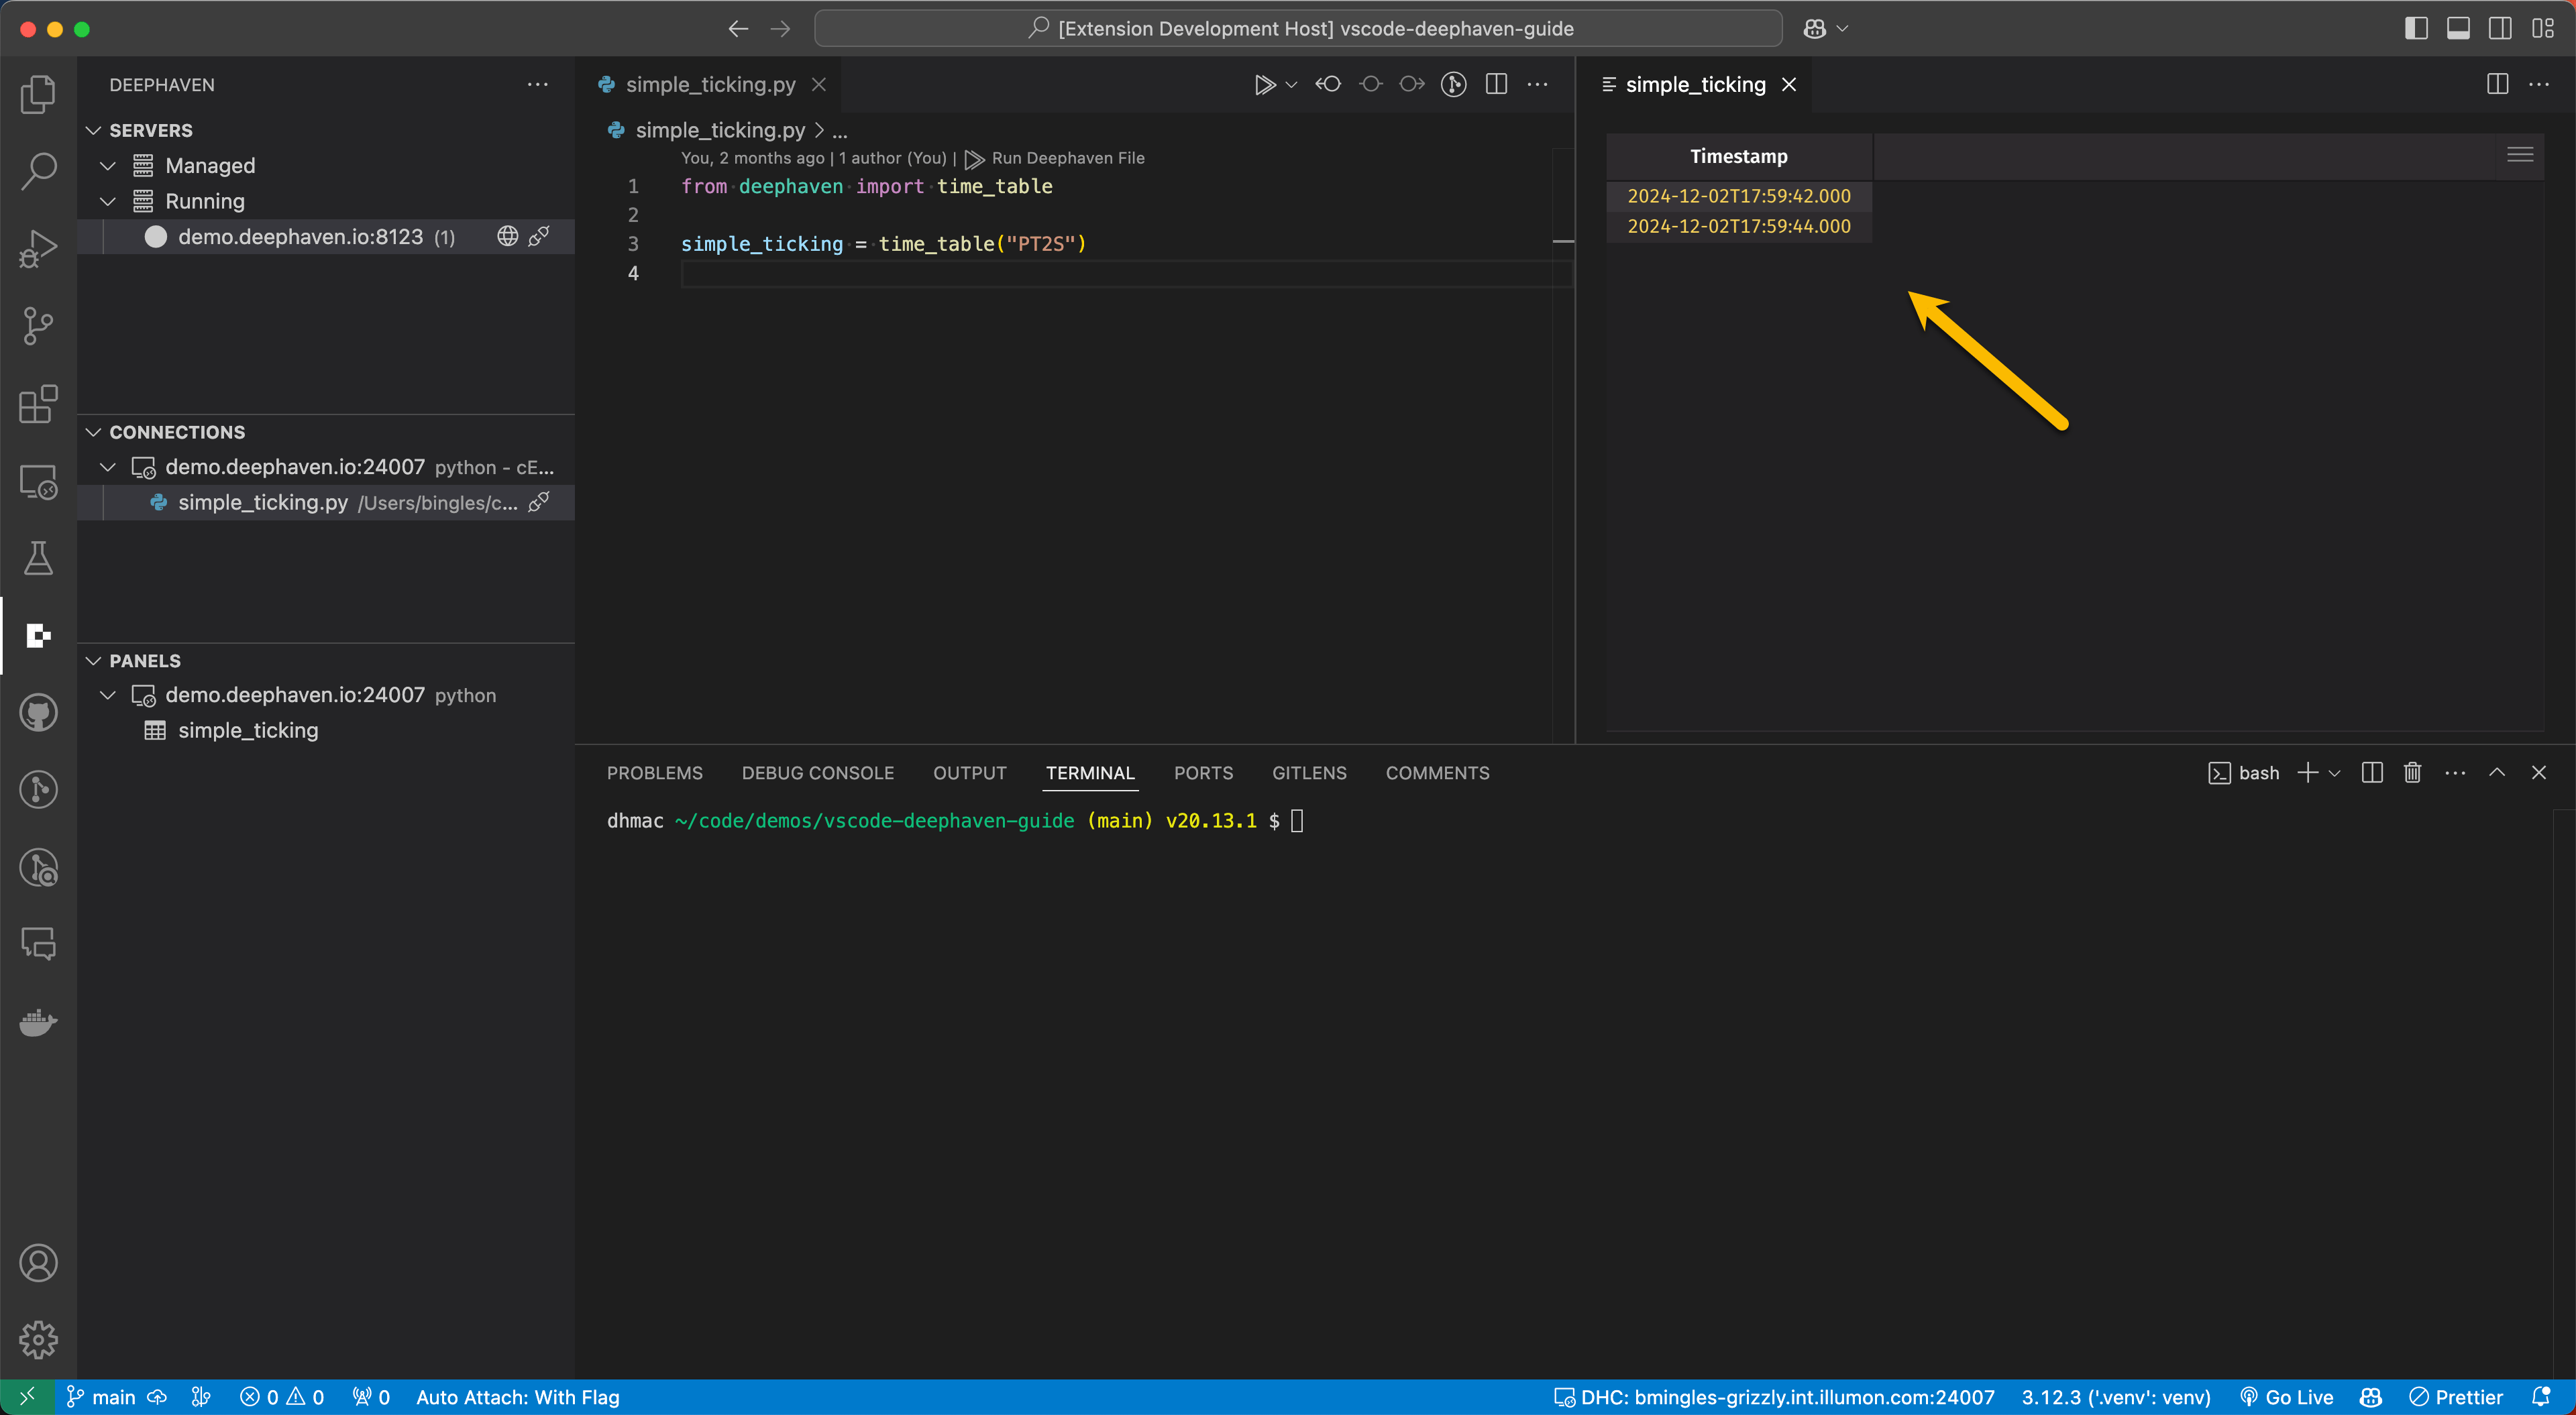2576x1415 pixels.
Task: Open the run button dropdown arrow
Action: [x=1291, y=85]
